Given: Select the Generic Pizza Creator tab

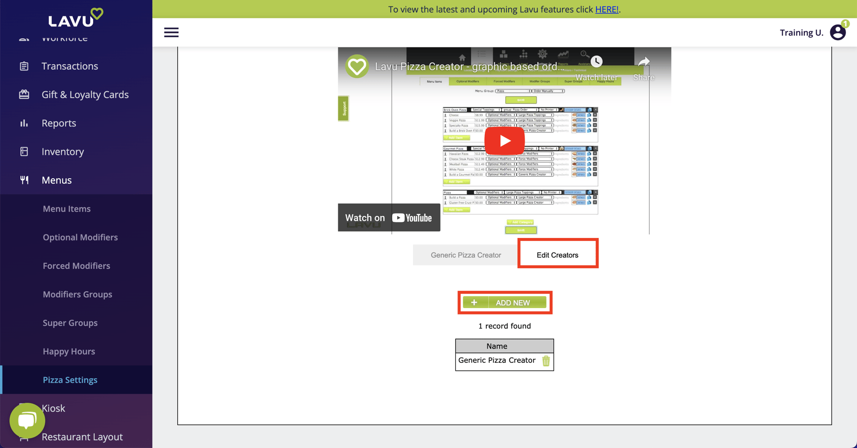Looking at the screenshot, I should coord(465,255).
